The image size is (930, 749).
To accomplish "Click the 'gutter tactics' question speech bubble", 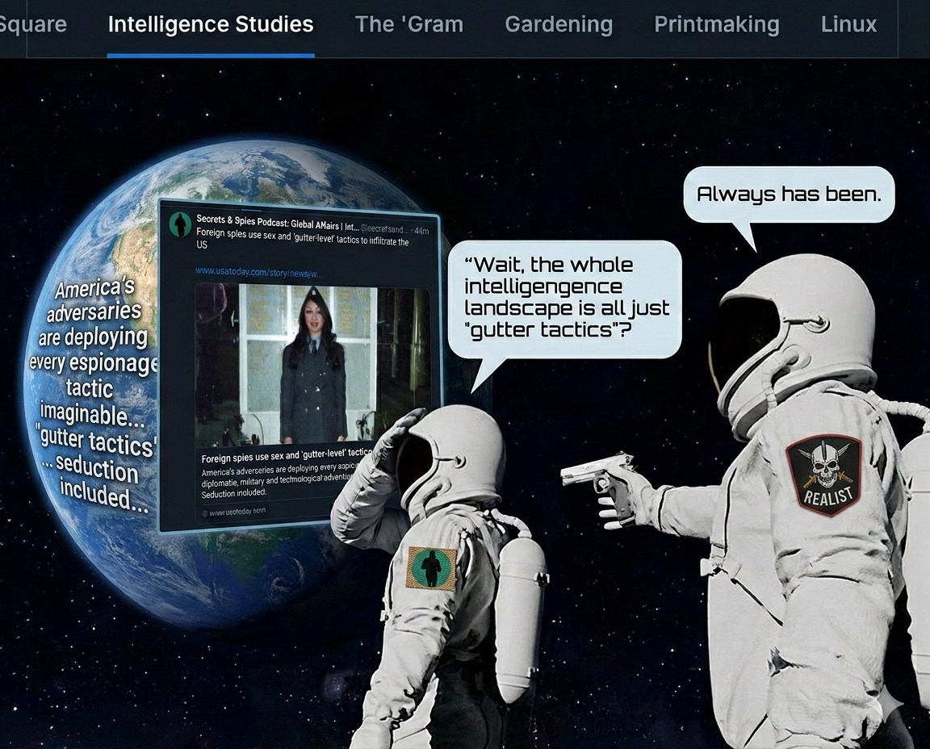I will pos(565,298).
